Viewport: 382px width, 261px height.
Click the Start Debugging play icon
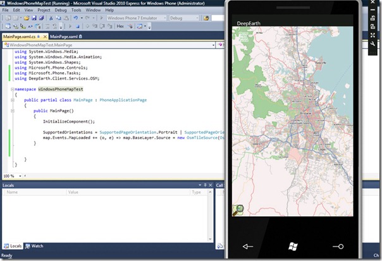102,18
